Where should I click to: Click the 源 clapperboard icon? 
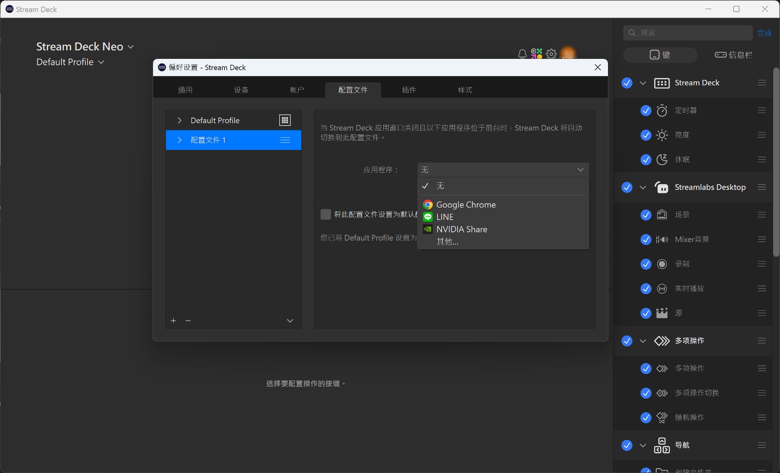662,313
